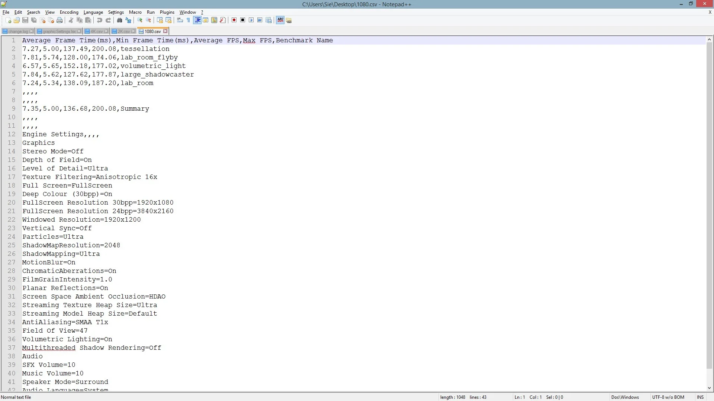Screen dimensions: 714x401
Task: Click the Save All icon
Action: coord(34,20)
